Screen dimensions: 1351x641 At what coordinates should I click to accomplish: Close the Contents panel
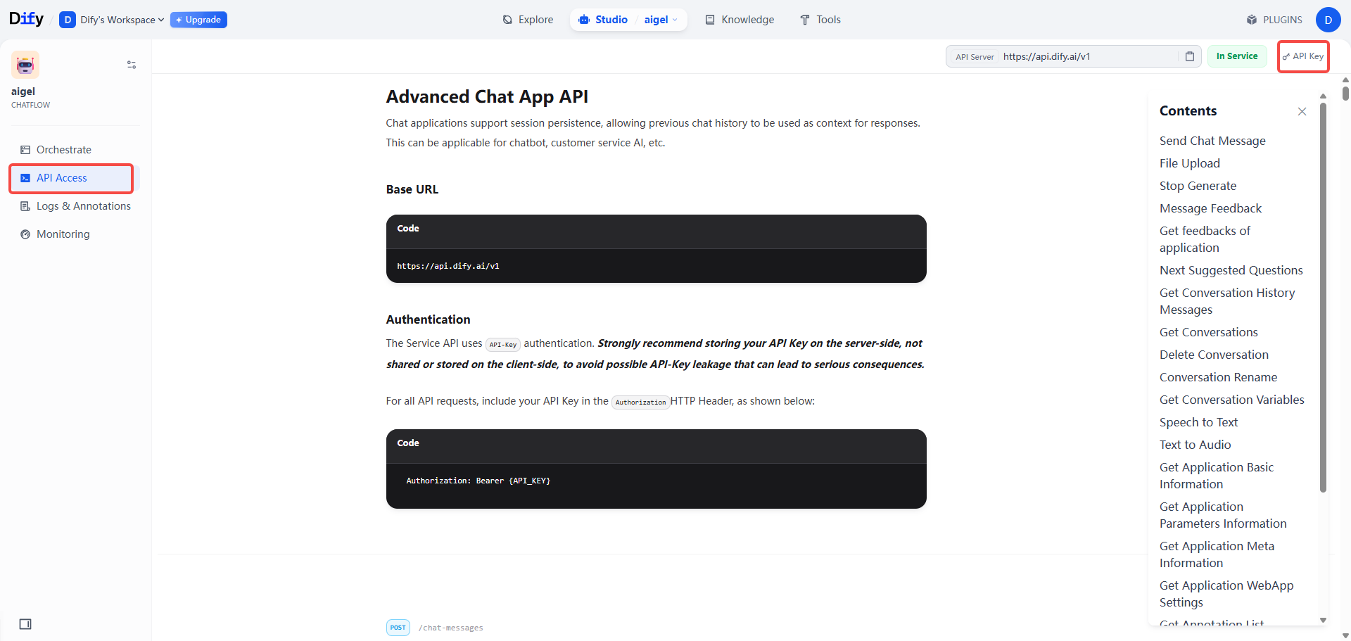(x=1302, y=111)
